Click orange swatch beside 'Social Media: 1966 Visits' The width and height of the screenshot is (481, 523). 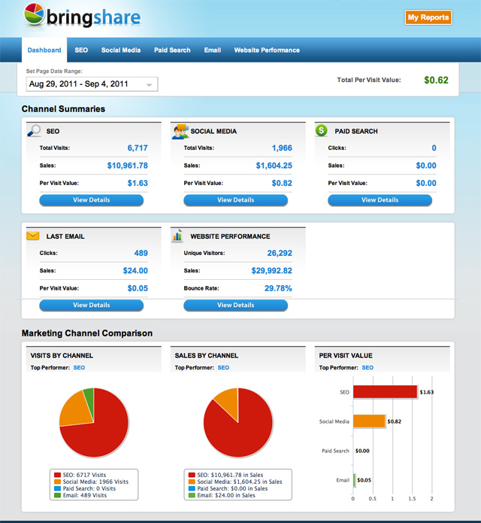[57, 482]
